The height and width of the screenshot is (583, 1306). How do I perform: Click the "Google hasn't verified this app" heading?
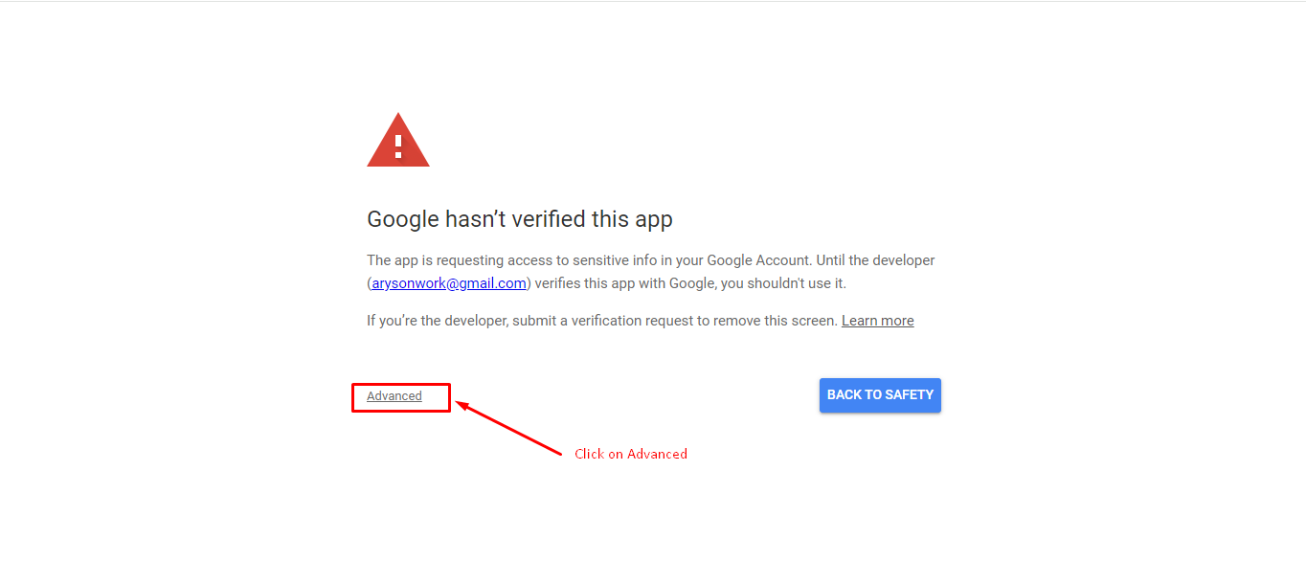point(519,219)
